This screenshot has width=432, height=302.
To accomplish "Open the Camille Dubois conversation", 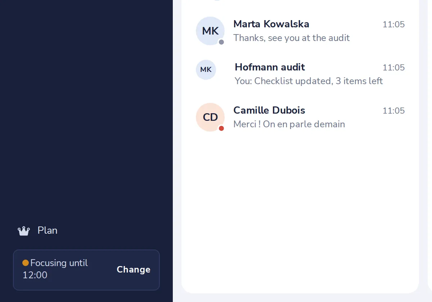I will point(300,117).
